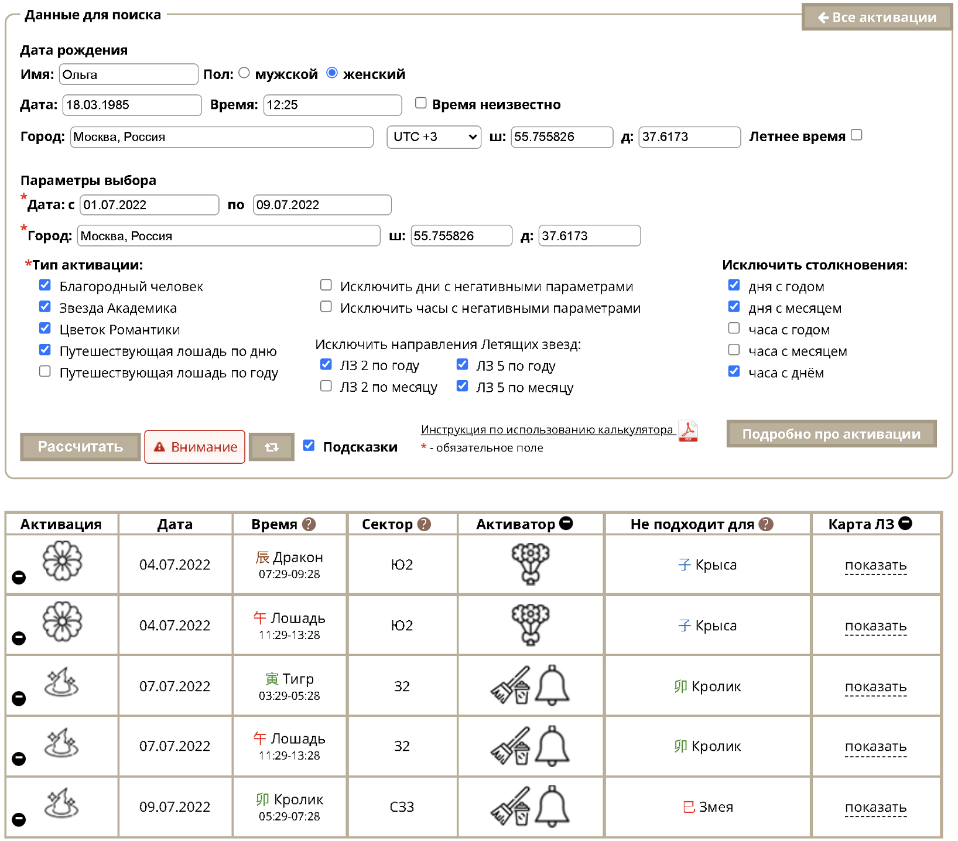
Task: Toggle ЛЗ 2 по месяцу checkbox
Action: [x=326, y=386]
